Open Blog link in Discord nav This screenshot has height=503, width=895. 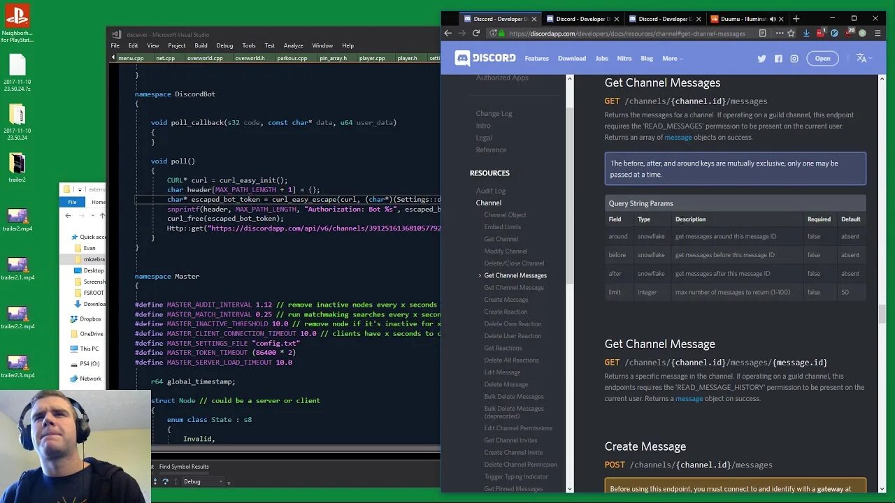647,59
